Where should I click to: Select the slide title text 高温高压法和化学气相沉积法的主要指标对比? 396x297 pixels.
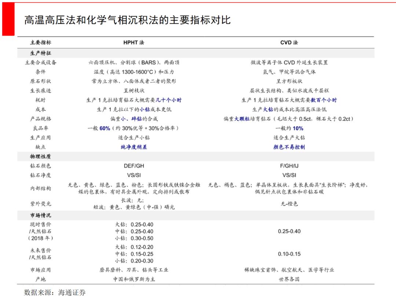point(127,20)
